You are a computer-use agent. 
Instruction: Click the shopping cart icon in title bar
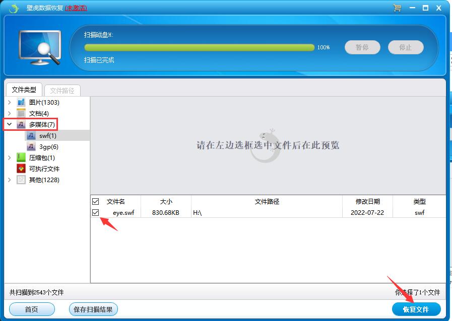click(397, 8)
